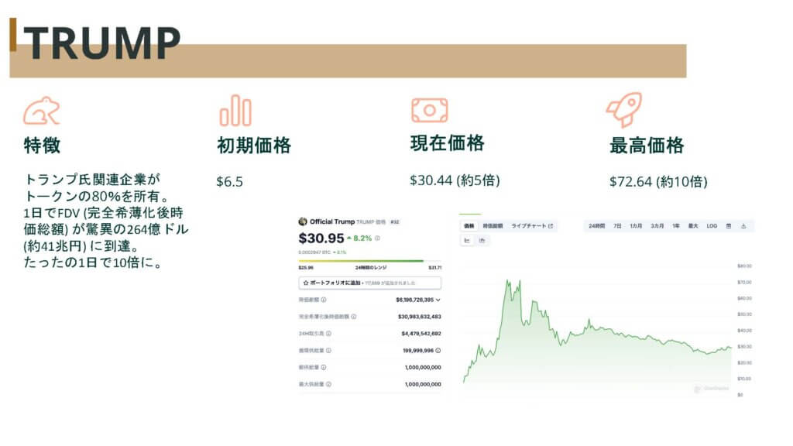Open the ライブチャート external tab
793x446 pixels.
pyautogui.click(x=532, y=226)
